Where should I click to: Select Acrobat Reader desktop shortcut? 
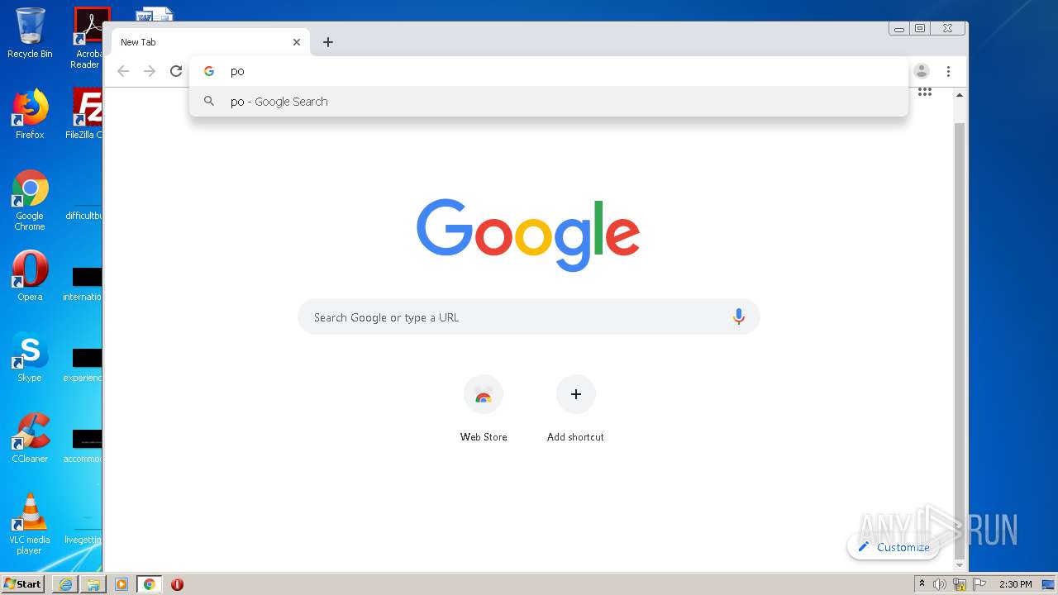click(87, 38)
